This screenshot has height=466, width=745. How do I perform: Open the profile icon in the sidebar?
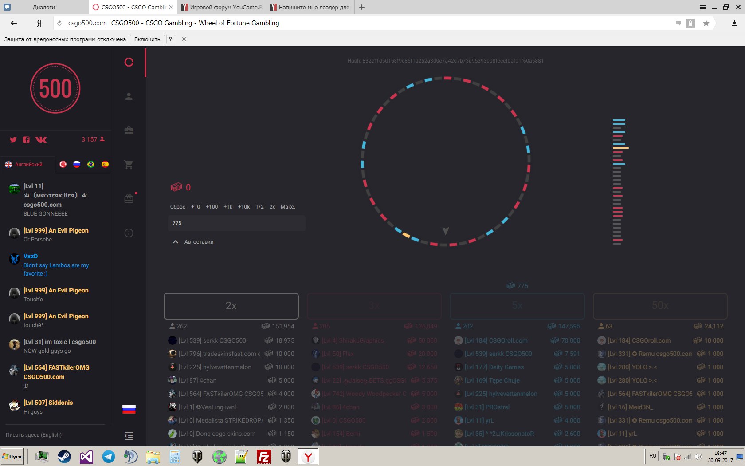tap(129, 96)
